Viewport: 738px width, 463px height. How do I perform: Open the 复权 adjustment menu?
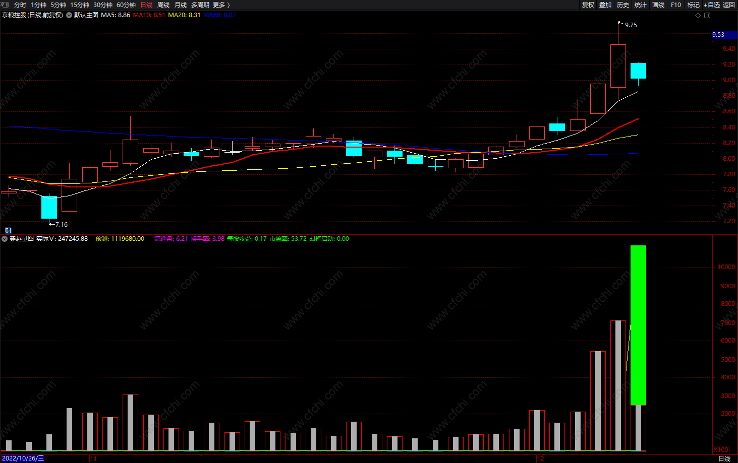point(588,5)
